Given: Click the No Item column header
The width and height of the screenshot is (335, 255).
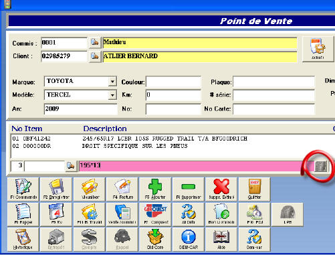Looking at the screenshot, I should coord(27,129).
